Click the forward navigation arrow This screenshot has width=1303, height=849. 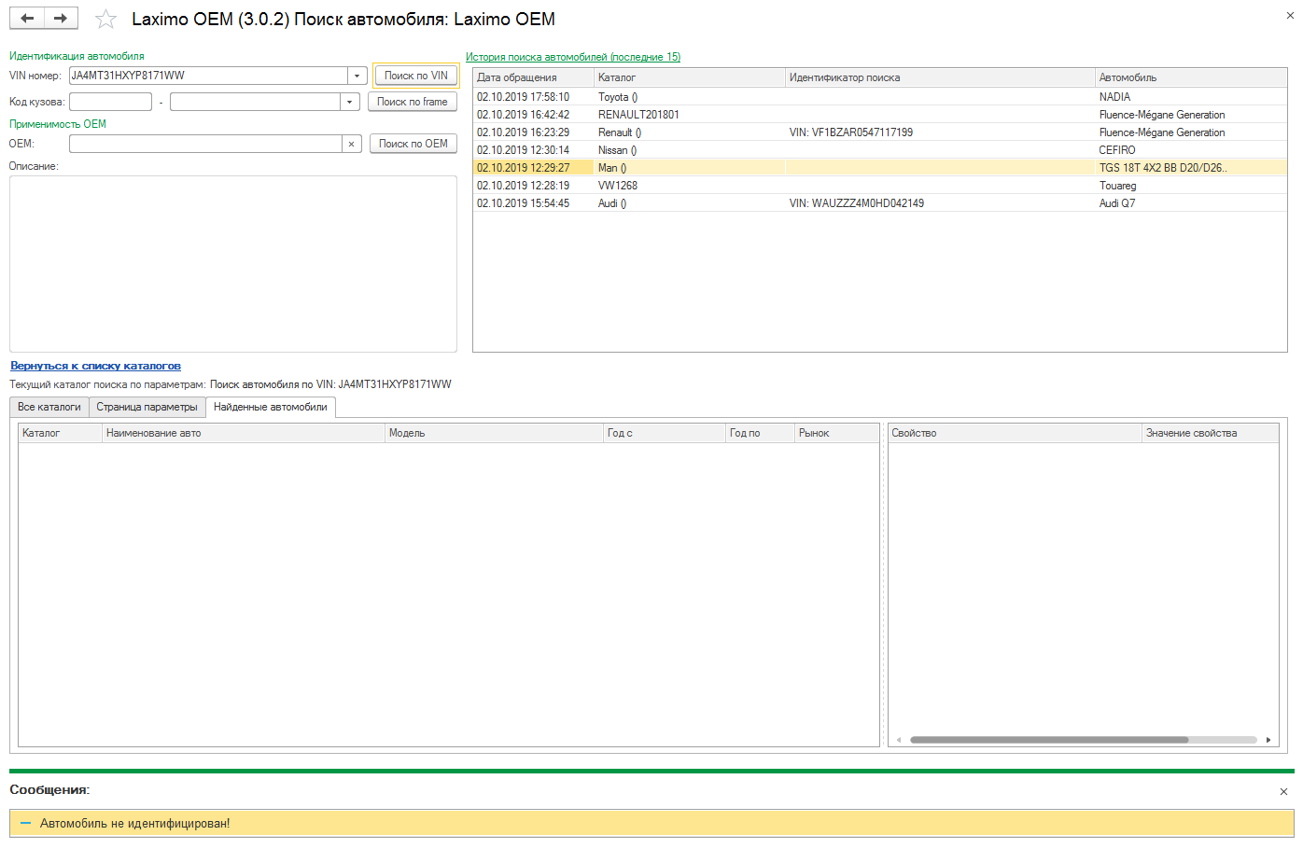pyautogui.click(x=61, y=19)
